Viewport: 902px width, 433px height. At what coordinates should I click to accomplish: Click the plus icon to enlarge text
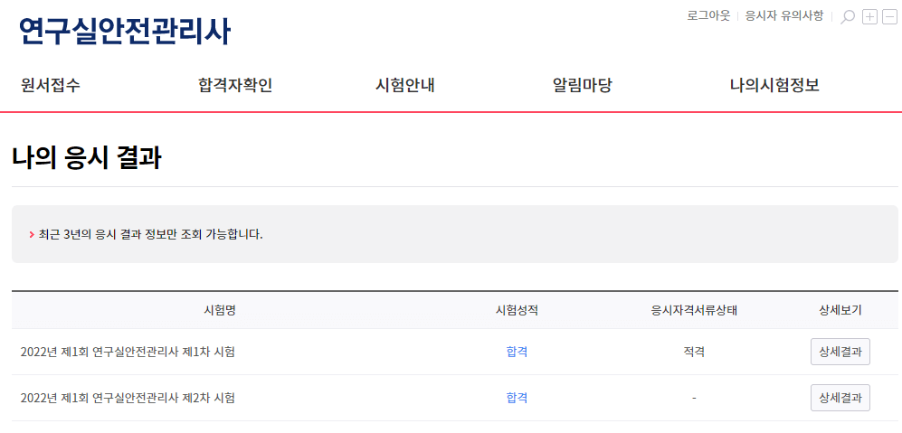click(x=869, y=17)
